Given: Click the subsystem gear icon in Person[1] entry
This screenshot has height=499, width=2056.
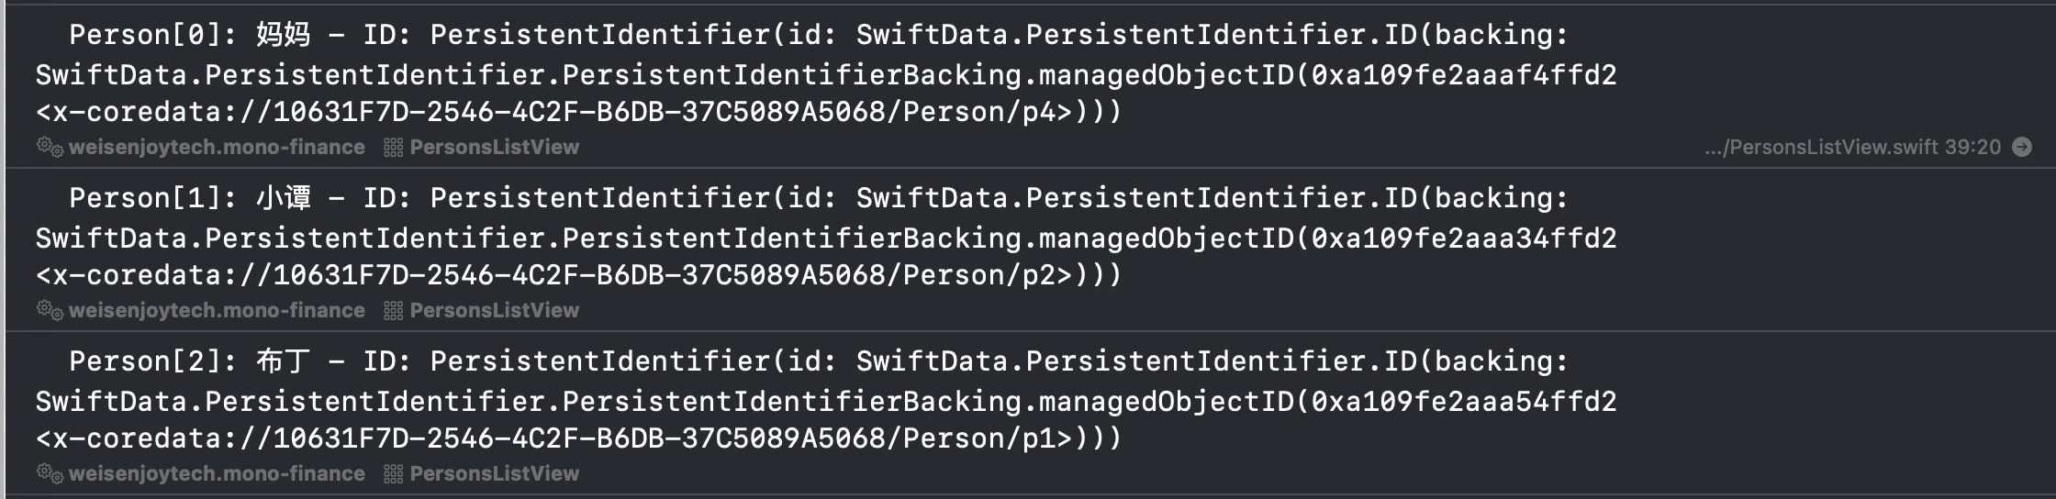Looking at the screenshot, I should (50, 310).
